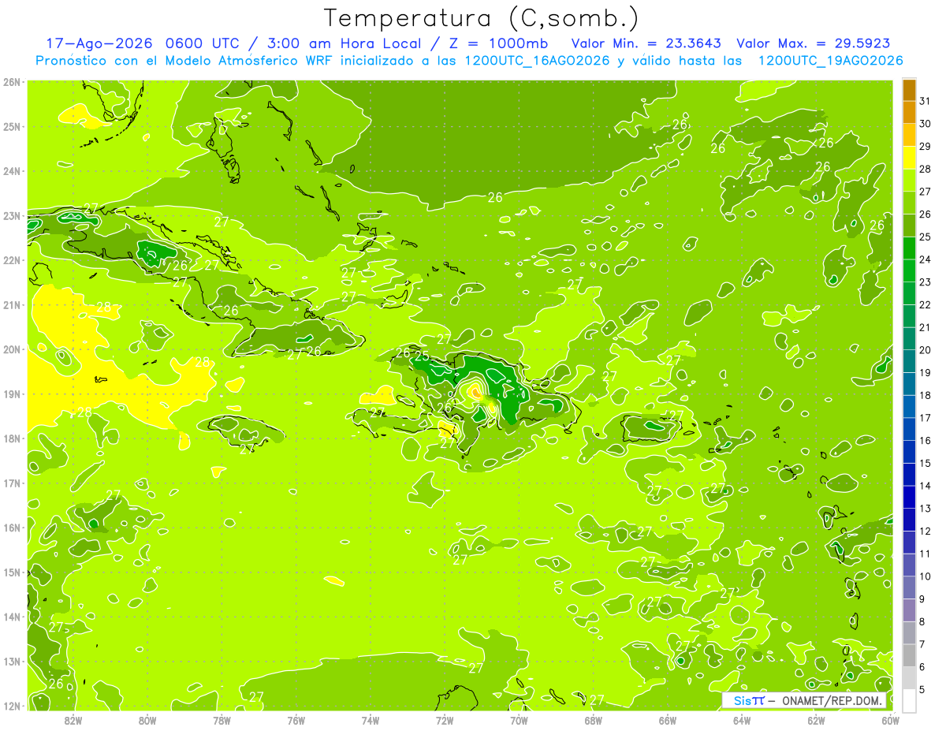The height and width of the screenshot is (731, 946).
Task: Click the "74W" longitude axis label
Action: [x=371, y=720]
